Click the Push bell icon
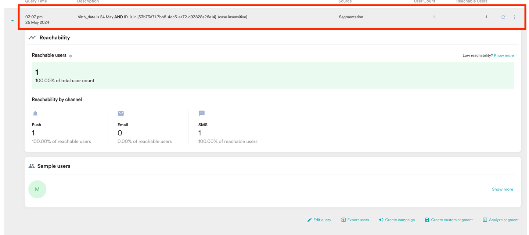529x235 pixels. coord(35,113)
